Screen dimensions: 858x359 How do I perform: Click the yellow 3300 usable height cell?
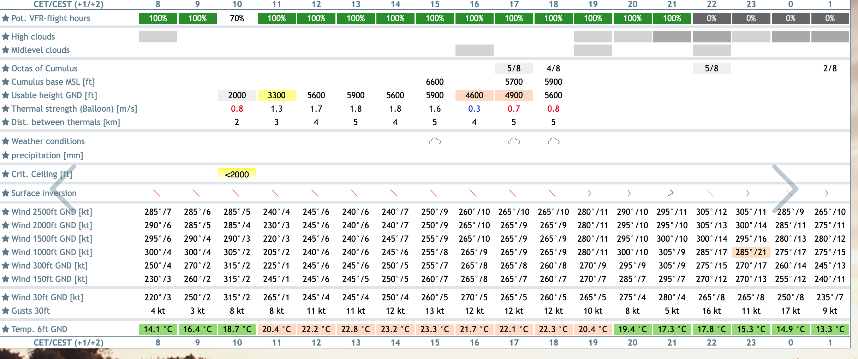click(x=276, y=95)
